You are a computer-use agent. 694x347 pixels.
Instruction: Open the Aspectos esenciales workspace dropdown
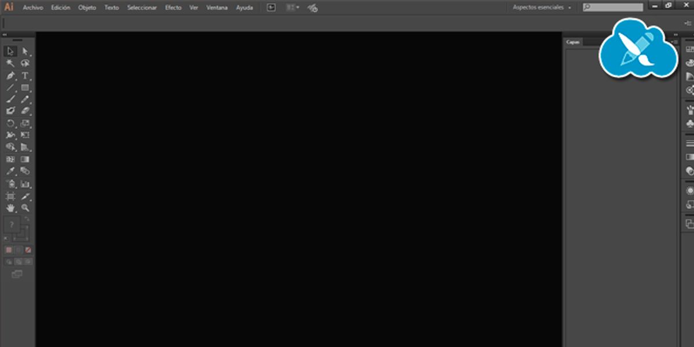coord(542,8)
